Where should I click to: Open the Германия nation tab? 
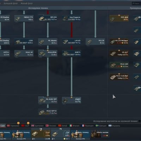pos(13,125)
